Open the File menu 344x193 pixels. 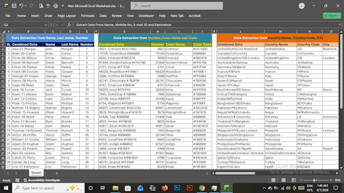tap(8, 16)
